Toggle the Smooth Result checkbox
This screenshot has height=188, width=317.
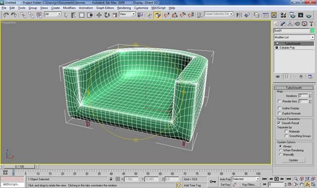tap(279, 123)
